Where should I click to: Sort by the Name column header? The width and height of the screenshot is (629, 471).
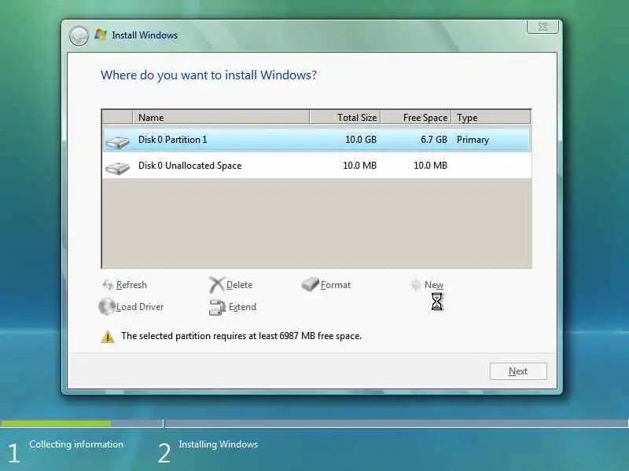(x=221, y=117)
